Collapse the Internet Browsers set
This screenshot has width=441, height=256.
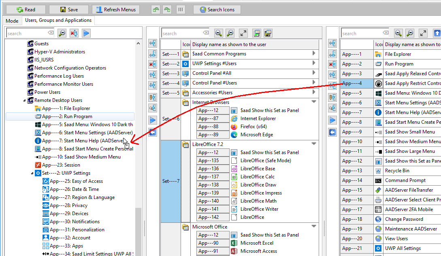point(314,102)
